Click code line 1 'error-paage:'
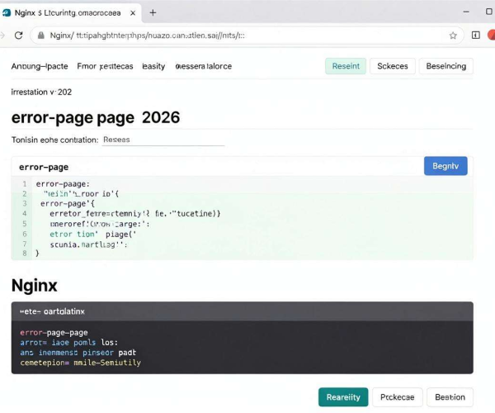The image size is (495, 413). [63, 184]
